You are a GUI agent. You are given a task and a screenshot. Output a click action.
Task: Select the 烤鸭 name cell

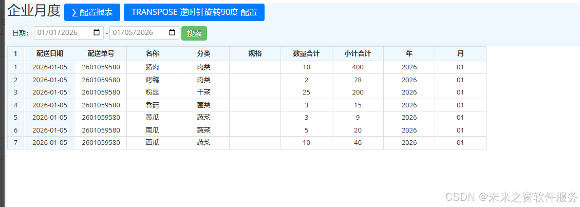pos(153,80)
